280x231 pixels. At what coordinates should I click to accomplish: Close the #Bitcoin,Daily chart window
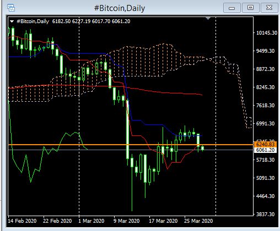pos(269,8)
